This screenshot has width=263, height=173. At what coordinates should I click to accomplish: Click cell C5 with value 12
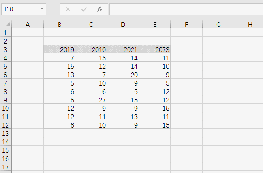pyautogui.click(x=91, y=66)
